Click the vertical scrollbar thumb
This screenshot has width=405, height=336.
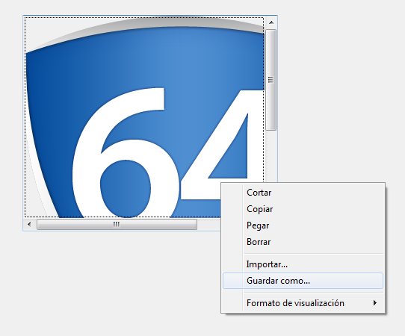pos(271,80)
